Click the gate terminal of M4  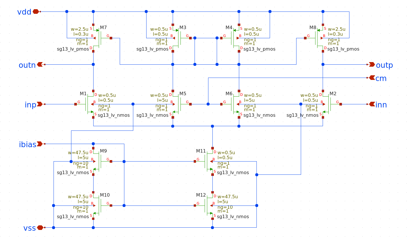pos(221,38)
